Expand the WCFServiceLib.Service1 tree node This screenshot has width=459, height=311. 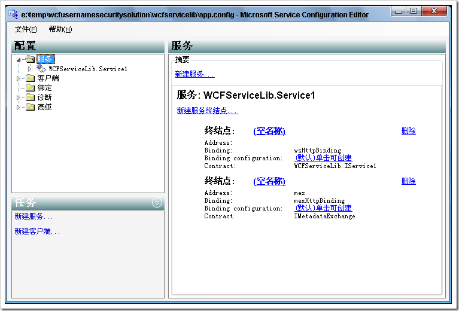[x=29, y=69]
